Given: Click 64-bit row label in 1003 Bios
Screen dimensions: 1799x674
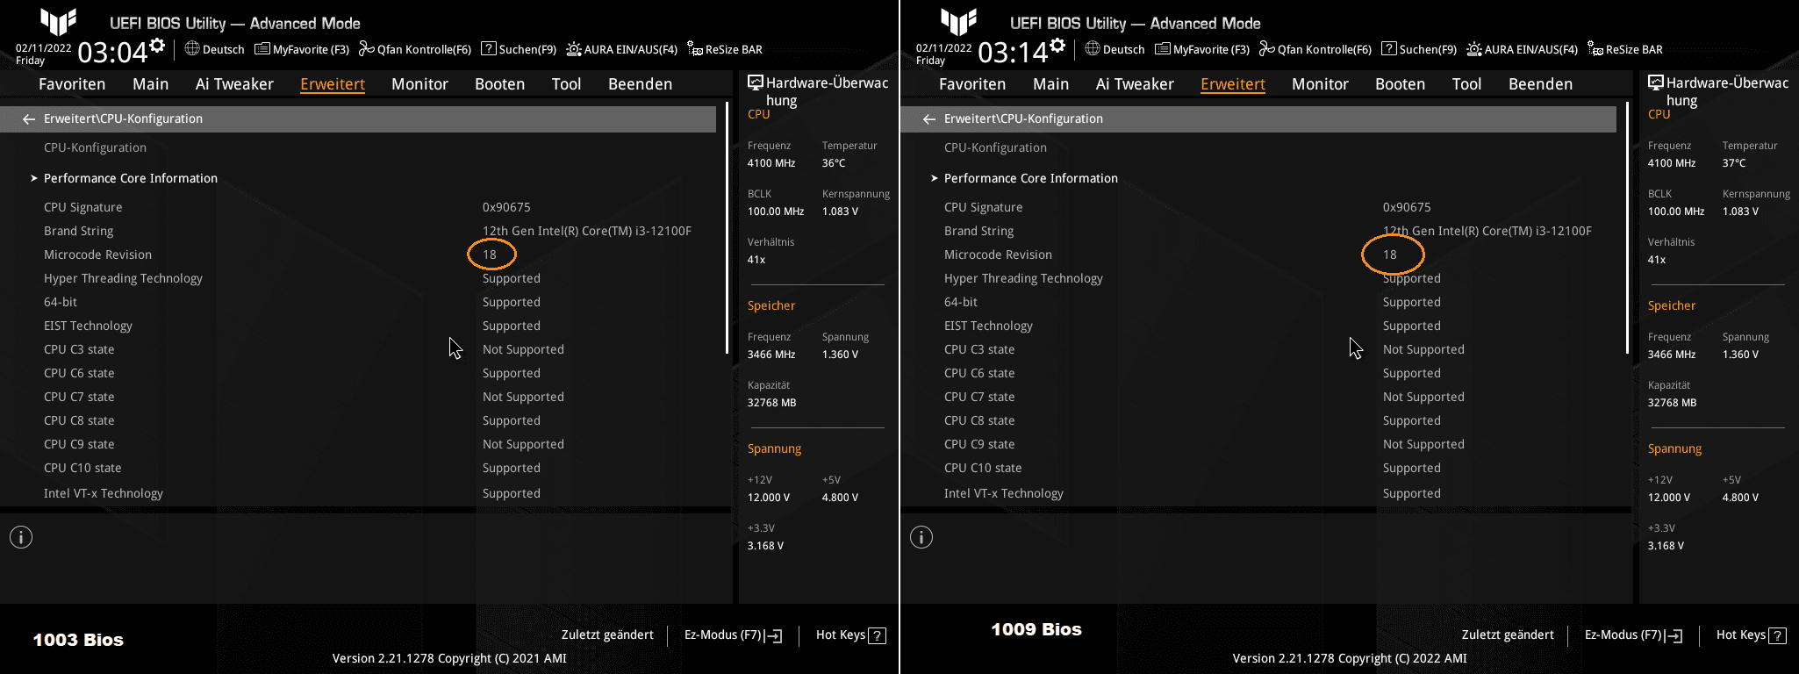Looking at the screenshot, I should click(61, 302).
